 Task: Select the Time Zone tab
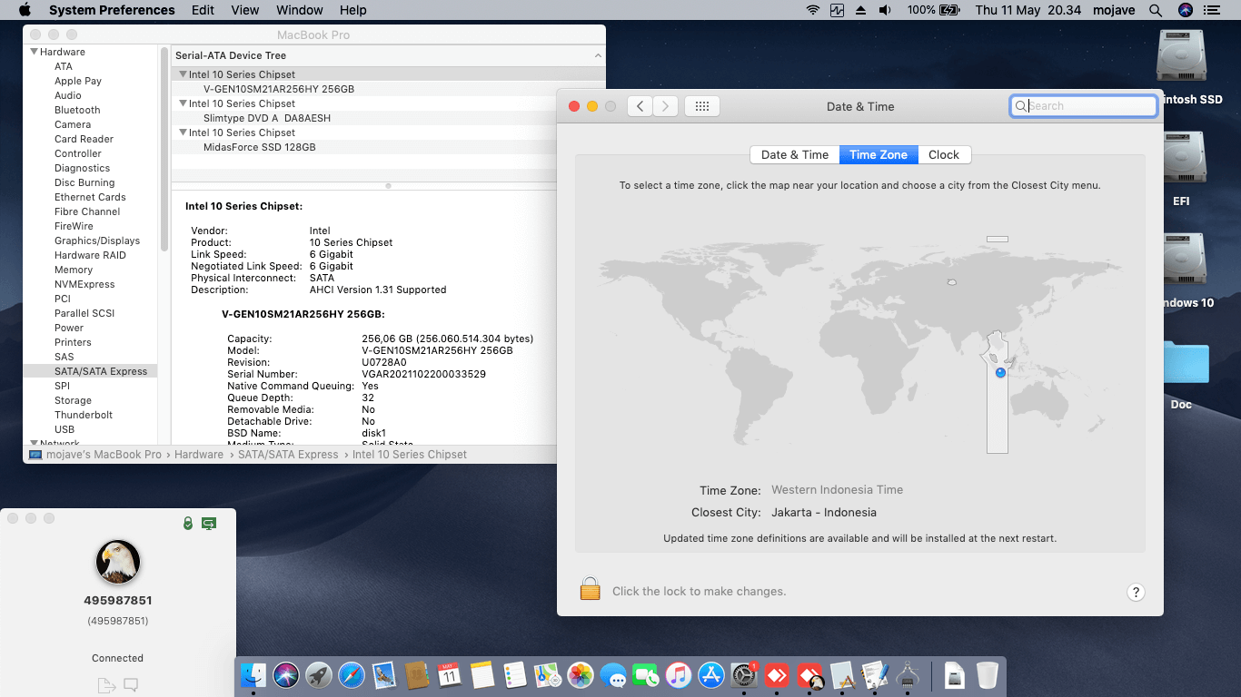point(879,155)
